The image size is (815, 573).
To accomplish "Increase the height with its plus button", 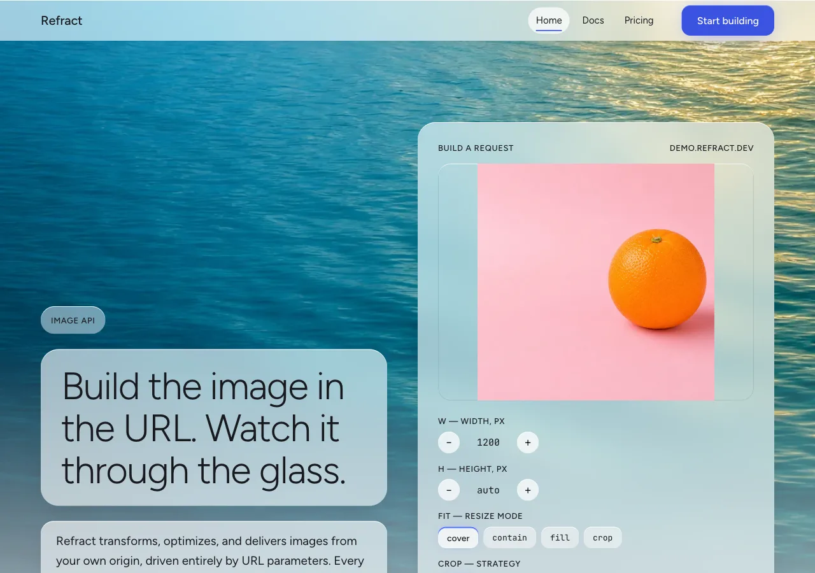I will click(528, 490).
